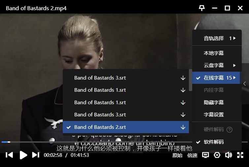Enter fullscreen mode
249x167 pixels.
[240, 155]
